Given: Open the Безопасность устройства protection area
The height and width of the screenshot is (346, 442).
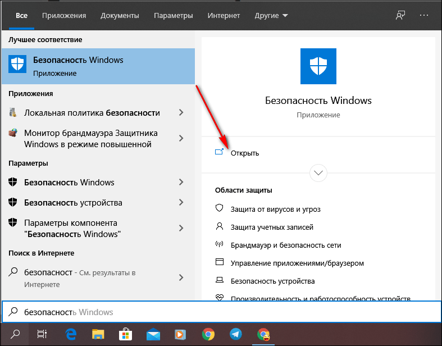Looking at the screenshot, I should [272, 281].
